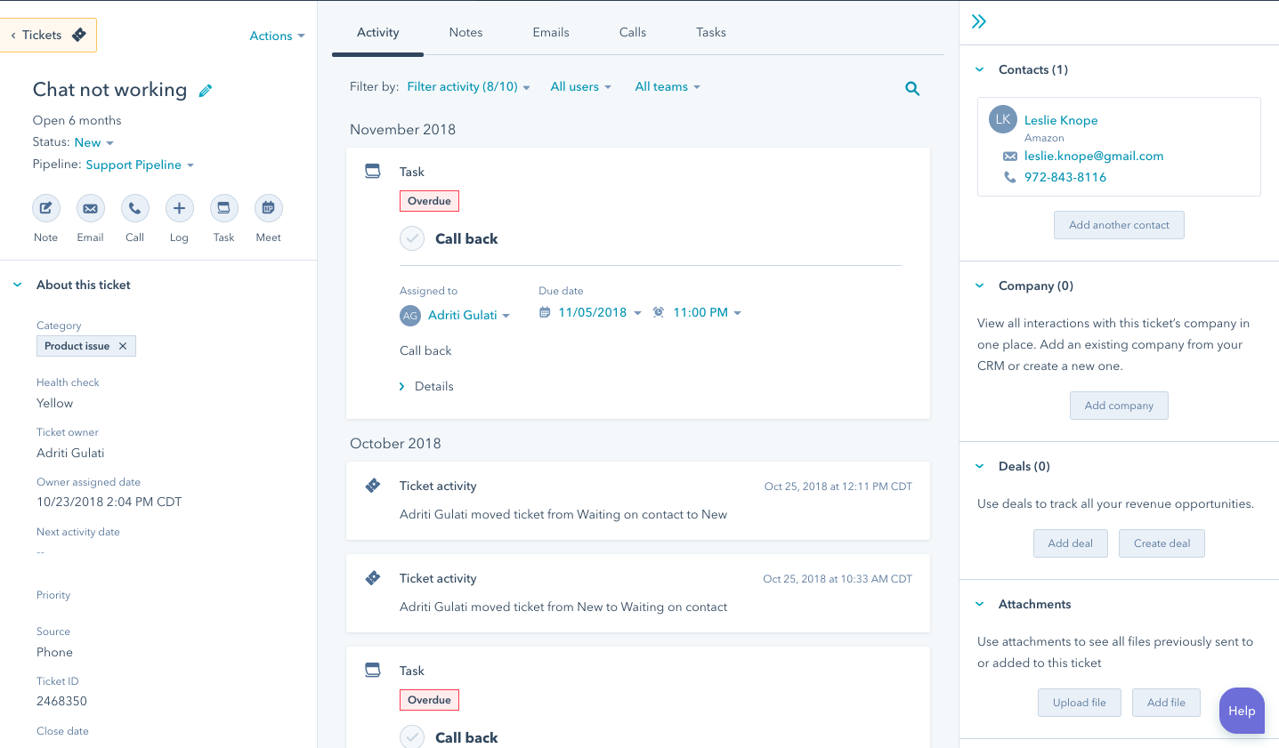Click the Call phone icon
Viewport: 1279px width, 748px height.
(134, 208)
